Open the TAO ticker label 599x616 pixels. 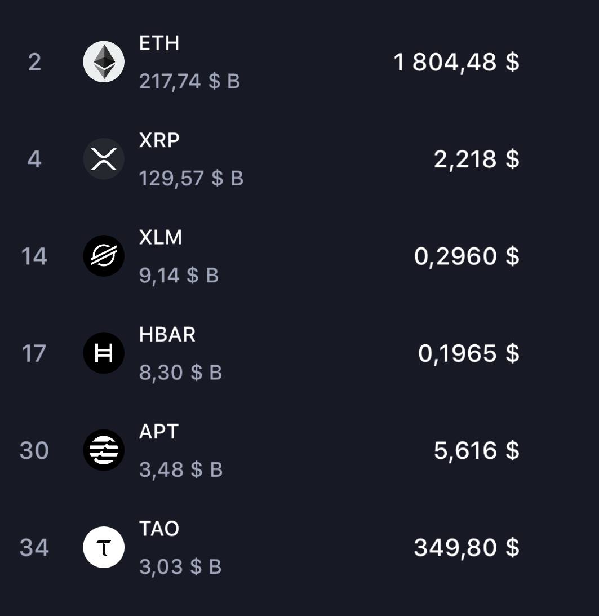159,528
